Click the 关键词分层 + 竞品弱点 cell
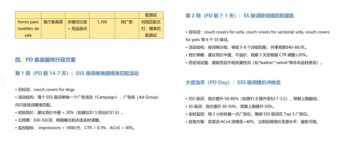The image size is (341, 156). [x=77, y=28]
